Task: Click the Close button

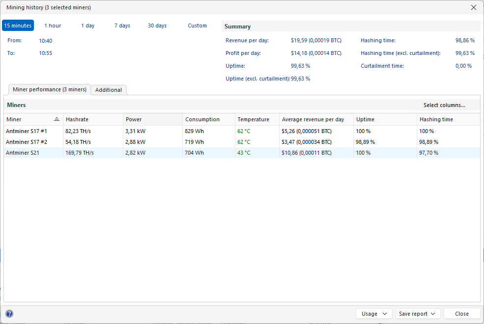Action: [462, 314]
